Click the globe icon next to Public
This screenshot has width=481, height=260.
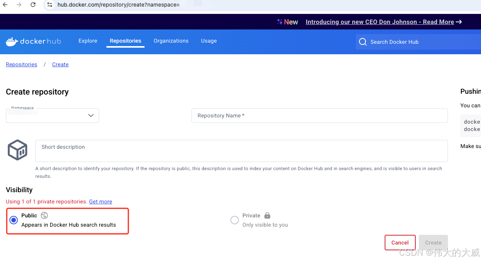click(x=44, y=215)
